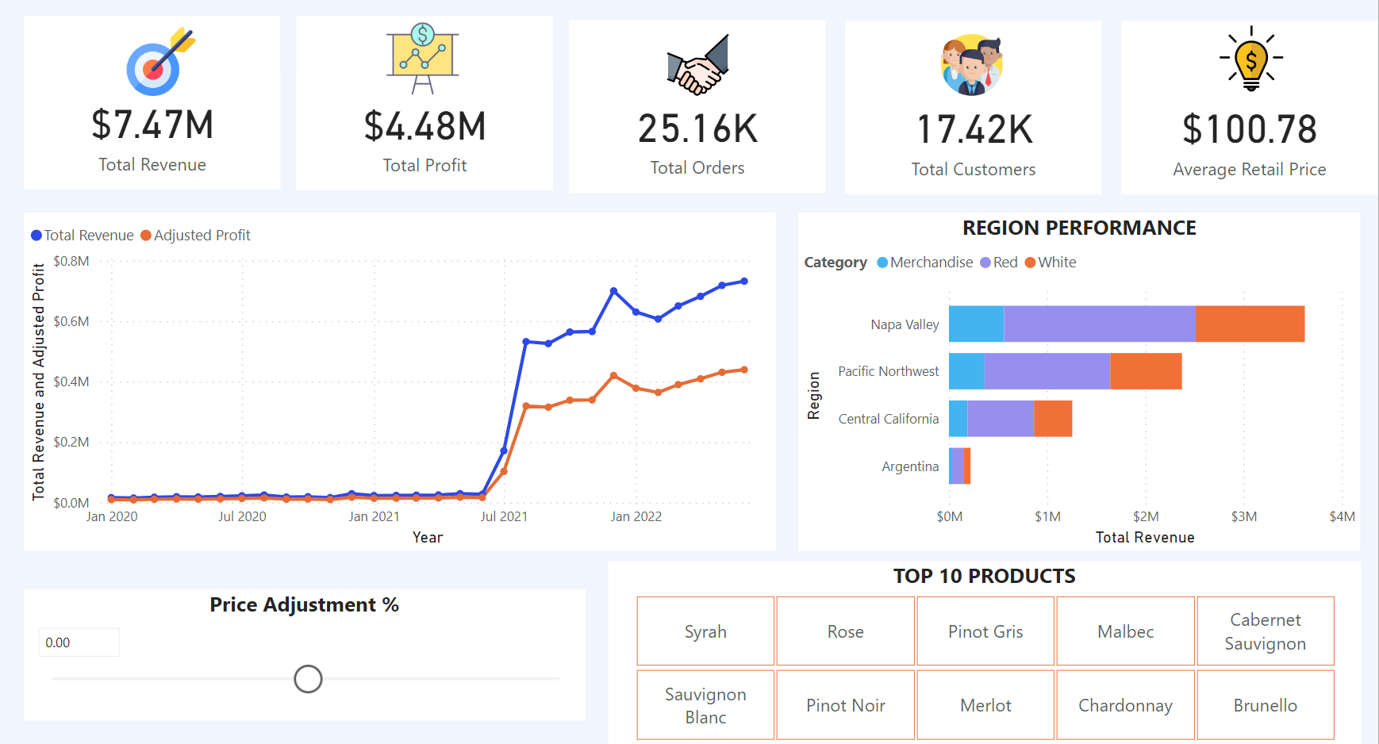1379x744 pixels.
Task: Select the White category legend item
Action: pos(1051,263)
